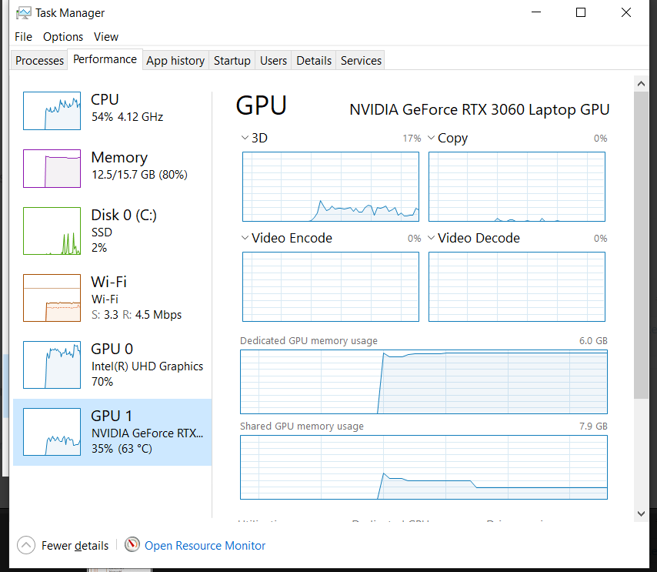The height and width of the screenshot is (572, 657).
Task: Switch to the Details tab
Action: 314,61
